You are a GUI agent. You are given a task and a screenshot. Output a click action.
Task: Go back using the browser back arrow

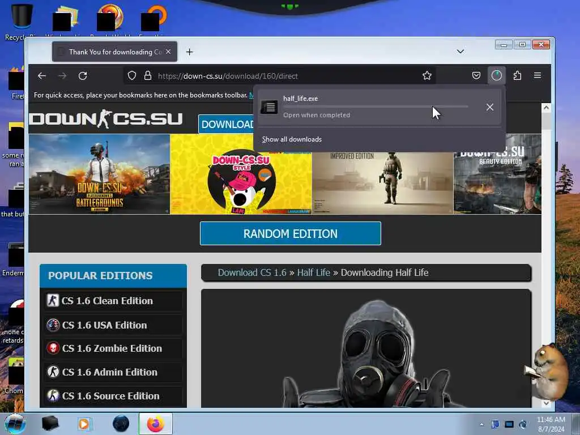42,76
